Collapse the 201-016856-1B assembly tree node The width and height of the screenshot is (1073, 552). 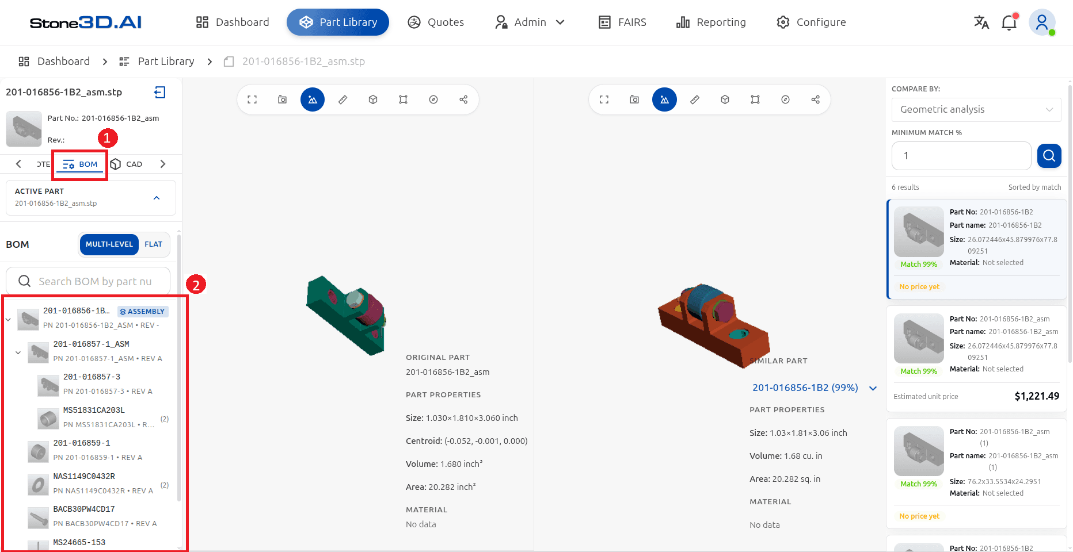[x=8, y=319]
